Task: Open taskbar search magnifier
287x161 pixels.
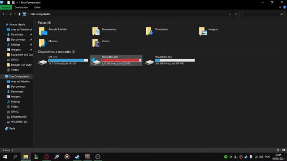Action: coord(15,157)
